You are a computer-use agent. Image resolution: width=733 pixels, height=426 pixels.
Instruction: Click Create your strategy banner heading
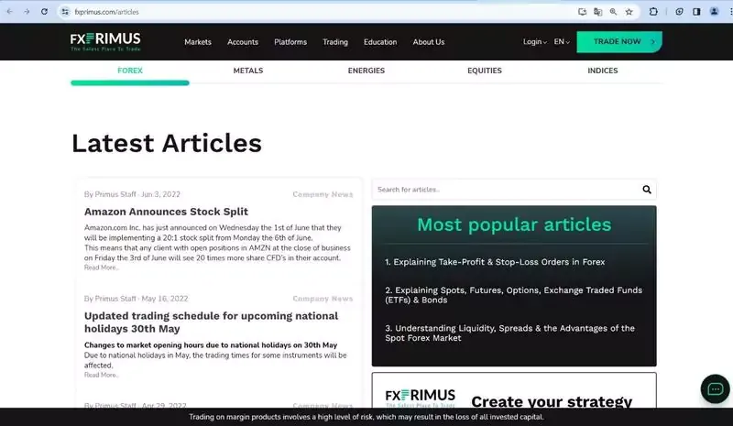[552, 400]
